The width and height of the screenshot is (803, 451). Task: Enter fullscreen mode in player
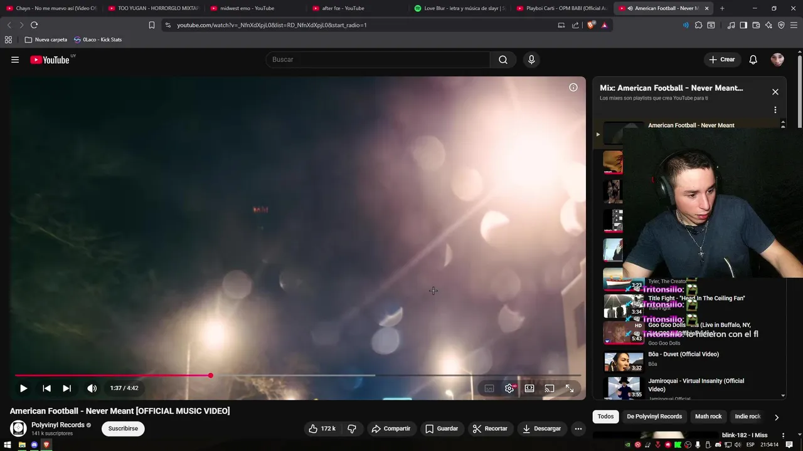point(570,388)
